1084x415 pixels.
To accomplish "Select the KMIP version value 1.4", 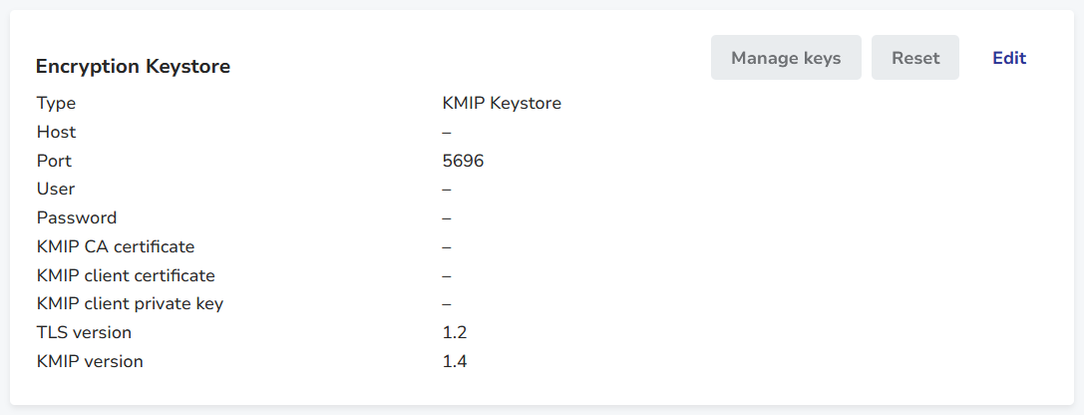I will [x=455, y=362].
